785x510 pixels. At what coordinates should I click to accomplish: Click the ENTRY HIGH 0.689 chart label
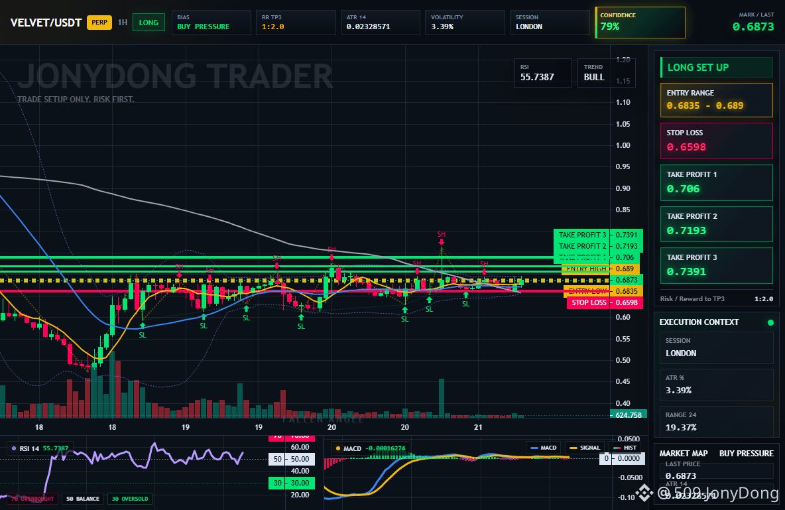pos(600,269)
